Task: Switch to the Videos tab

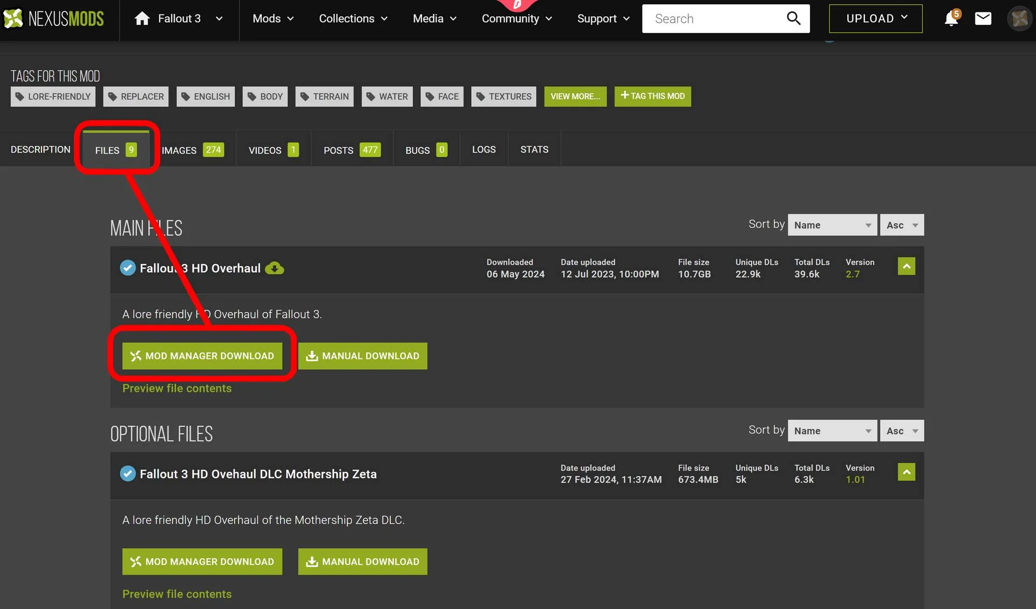Action: tap(274, 150)
